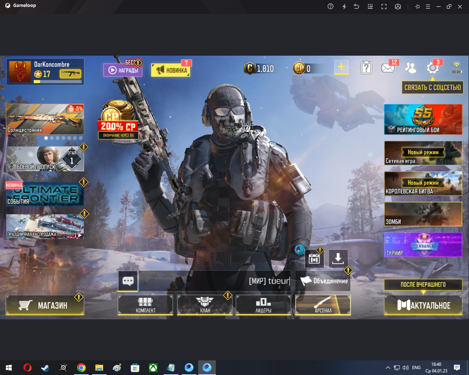Open Google Chrome from the taskbar
Image resolution: width=469 pixels, height=375 pixels.
81,368
